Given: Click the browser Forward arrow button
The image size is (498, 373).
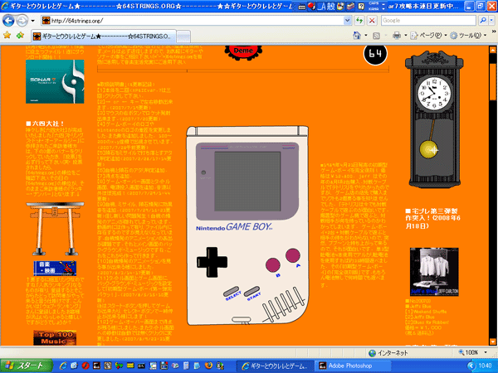Looking at the screenshot, I should point(22,21).
